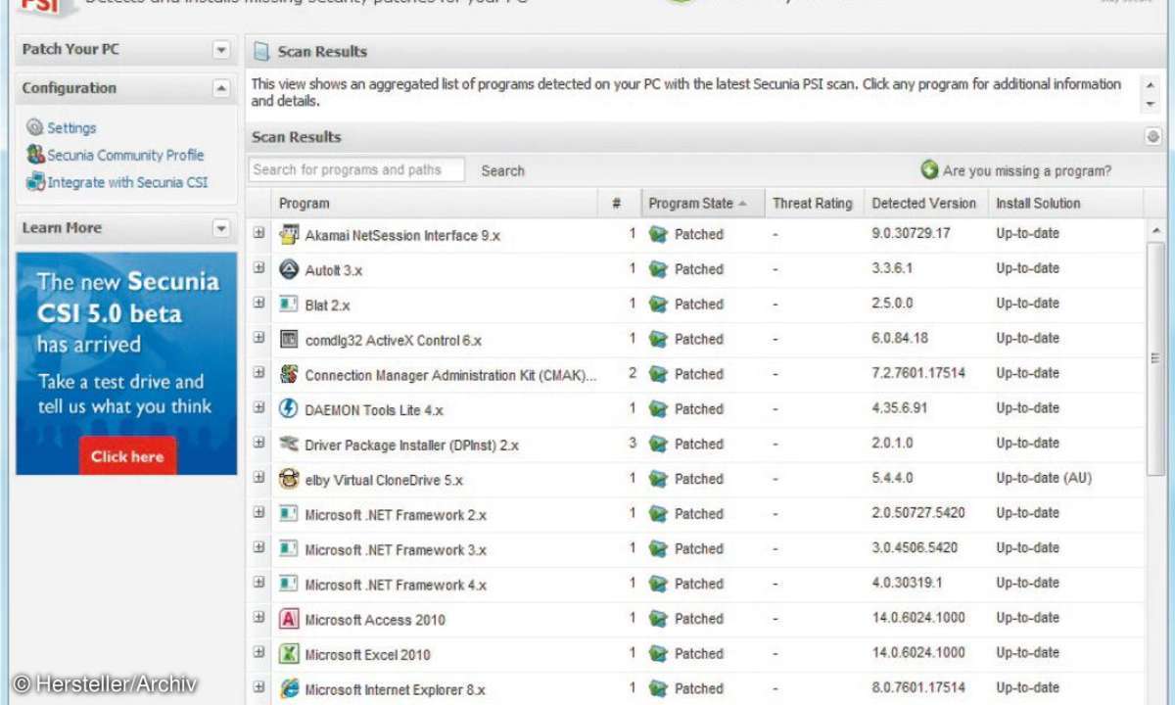This screenshot has height=705, width=1175.
Task: Click the Patched state icon for Blat 2.x
Action: click(658, 305)
